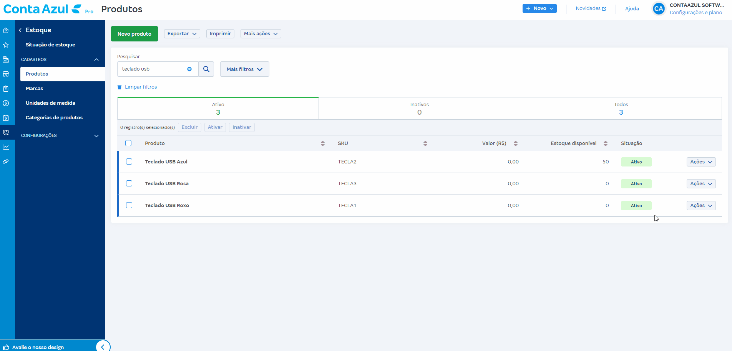Open the store front icon in the sidebar

[6, 74]
